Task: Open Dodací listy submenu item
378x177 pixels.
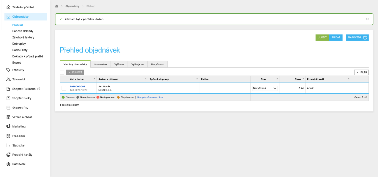Action: pyautogui.click(x=20, y=50)
